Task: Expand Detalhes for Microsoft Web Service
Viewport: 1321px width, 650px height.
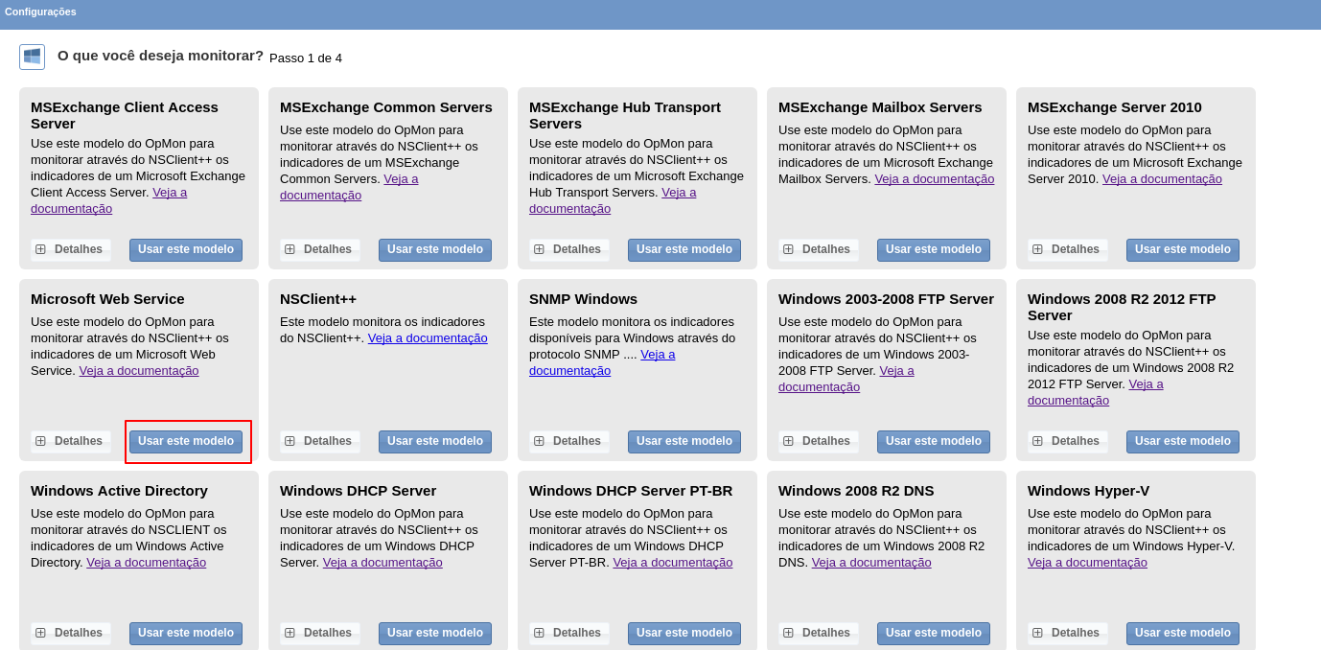Action: pos(70,441)
